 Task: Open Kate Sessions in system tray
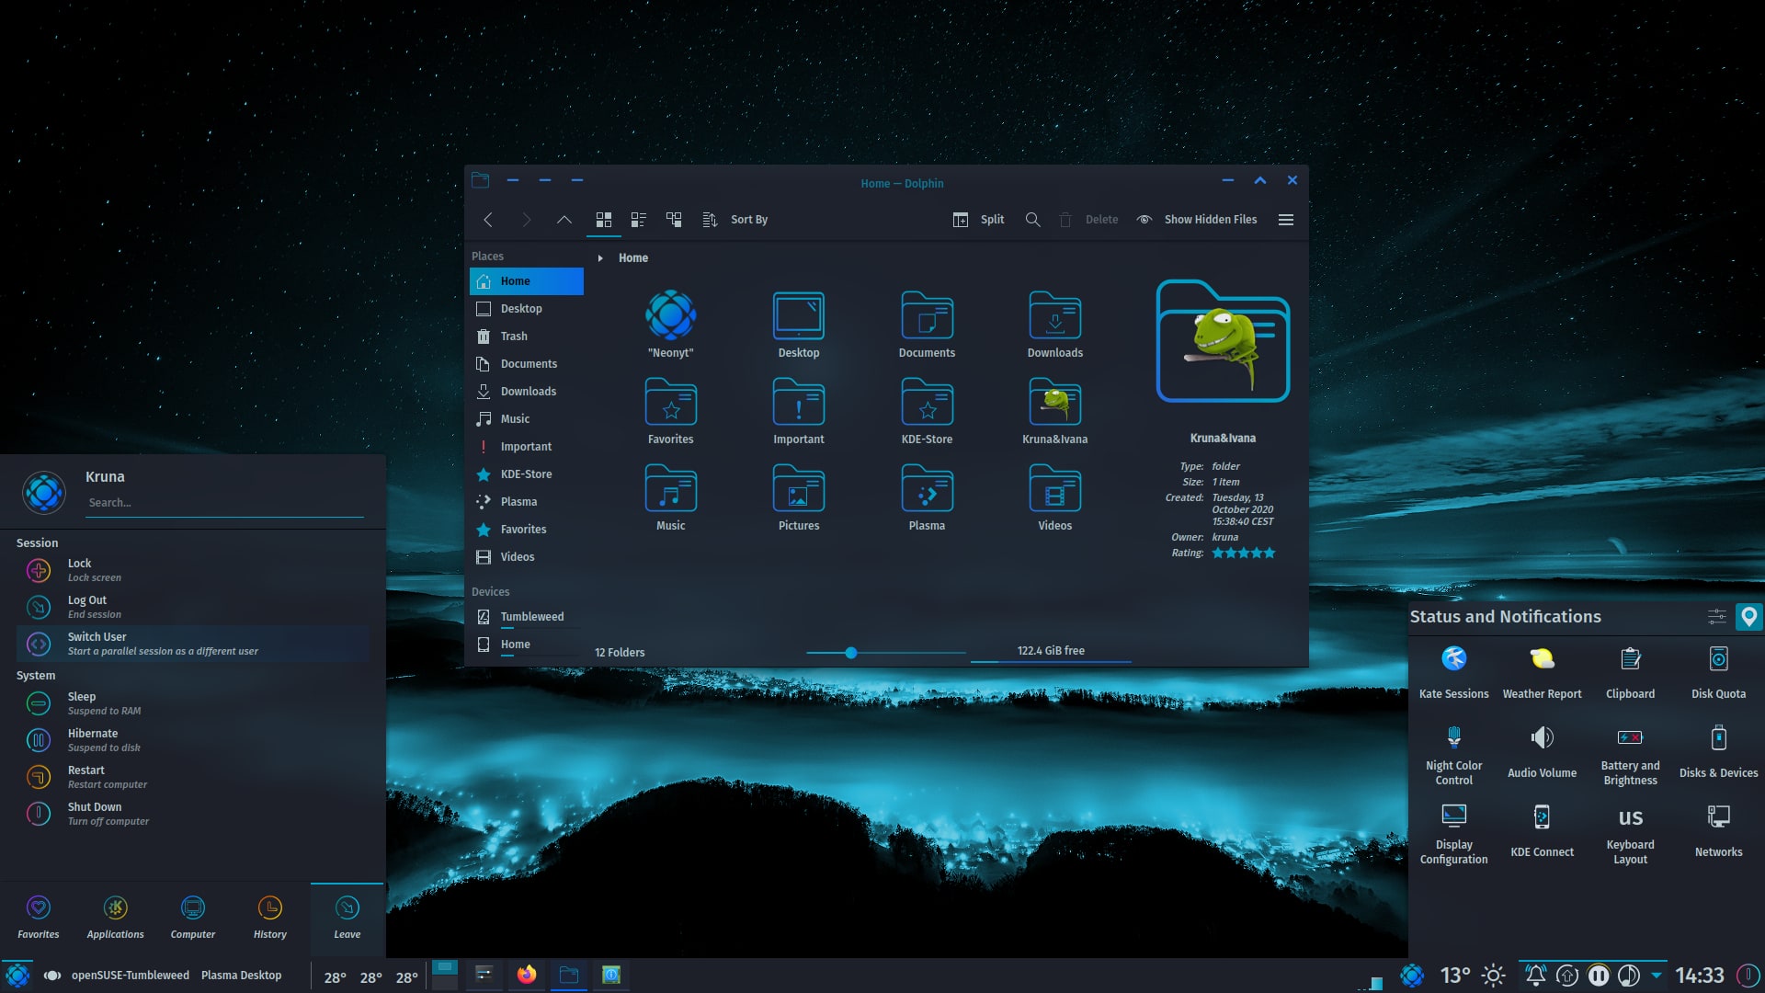coord(1453,673)
